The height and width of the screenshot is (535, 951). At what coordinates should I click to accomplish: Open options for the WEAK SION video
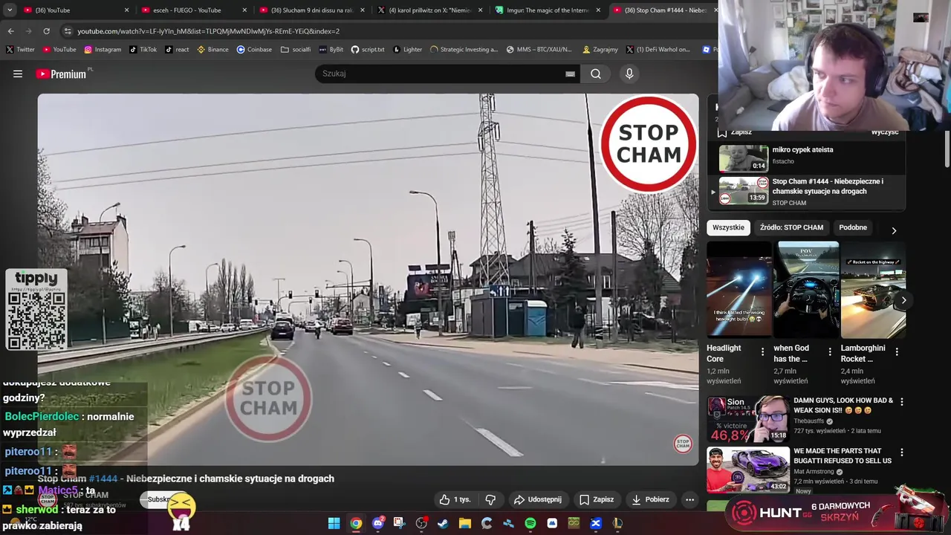click(902, 402)
